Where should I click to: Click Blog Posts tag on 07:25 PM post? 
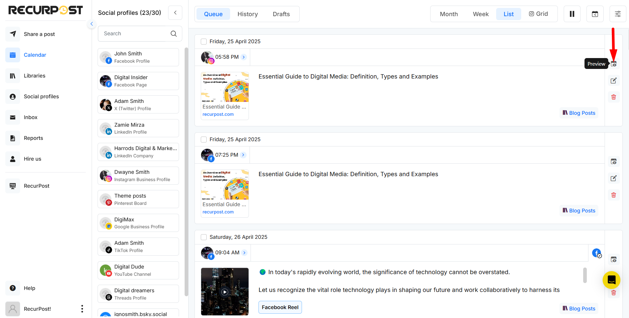579,210
